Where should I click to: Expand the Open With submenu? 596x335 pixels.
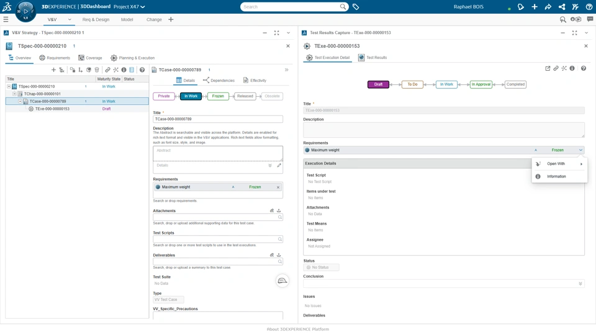pos(559,164)
